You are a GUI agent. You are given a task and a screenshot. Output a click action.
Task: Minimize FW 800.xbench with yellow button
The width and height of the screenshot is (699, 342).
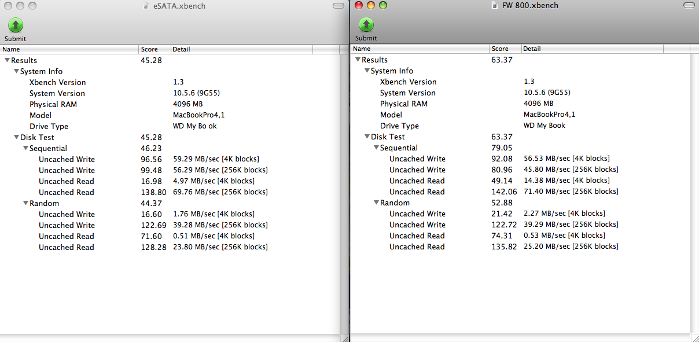click(370, 5)
